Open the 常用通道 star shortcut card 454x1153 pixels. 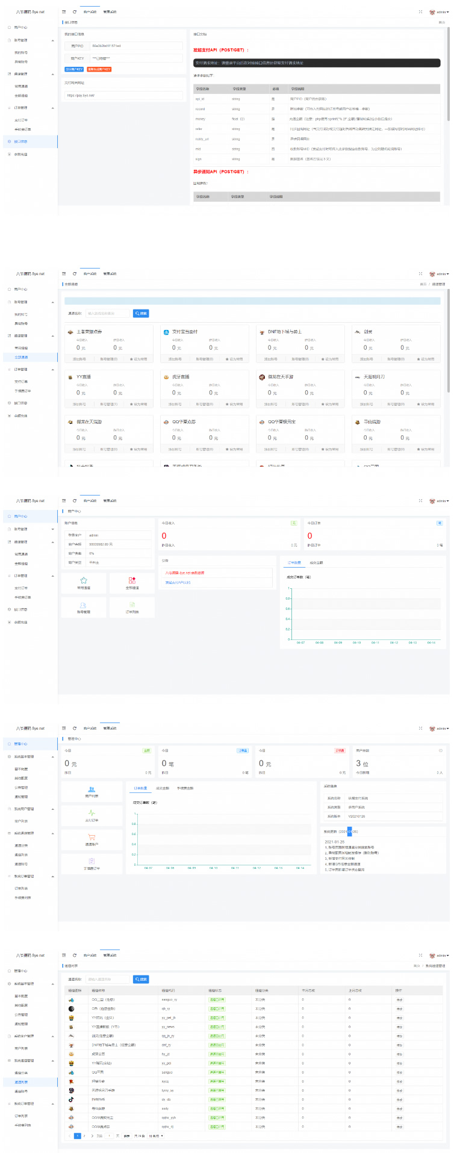[x=84, y=580]
